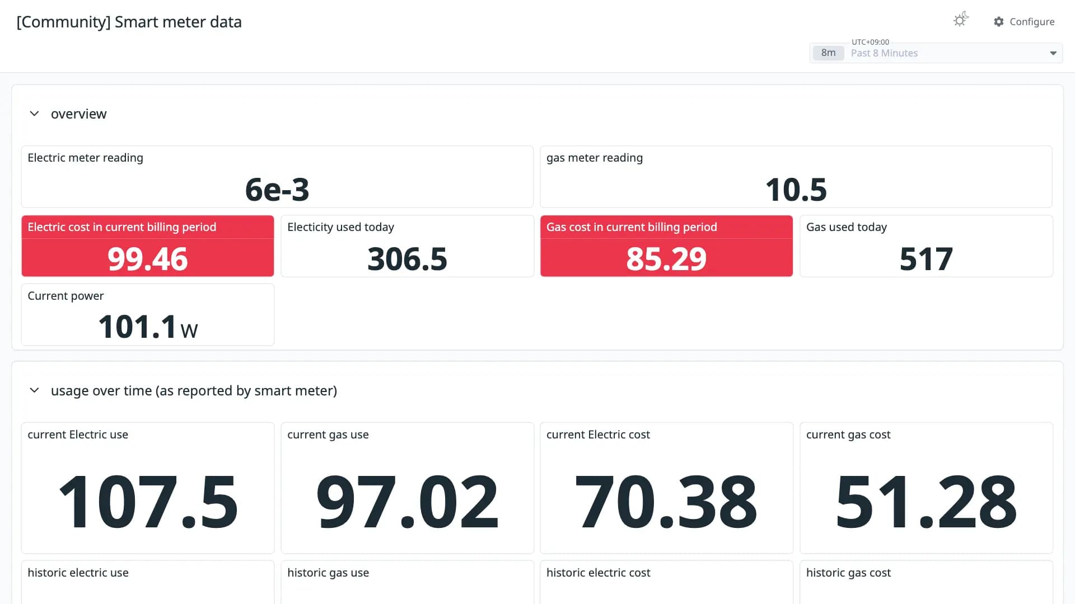Click the red 85.29 gas cost value

pyautogui.click(x=666, y=259)
